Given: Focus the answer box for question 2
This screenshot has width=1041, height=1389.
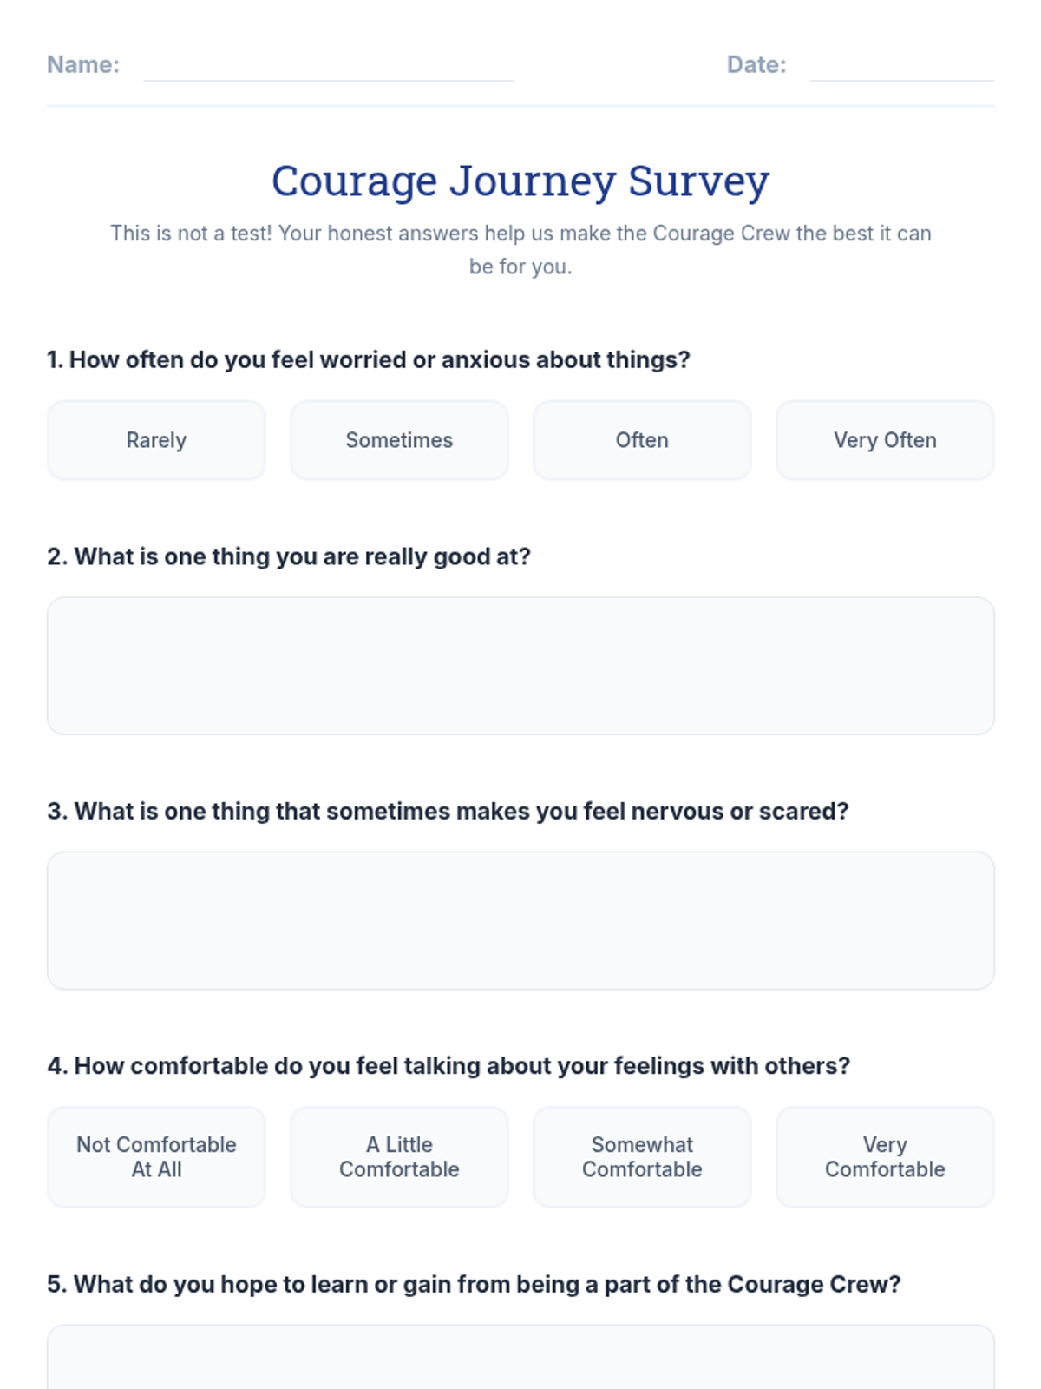Looking at the screenshot, I should coord(520,666).
